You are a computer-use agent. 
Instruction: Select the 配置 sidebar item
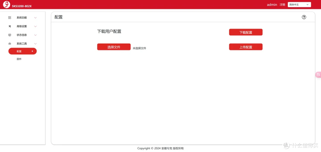click(x=23, y=51)
